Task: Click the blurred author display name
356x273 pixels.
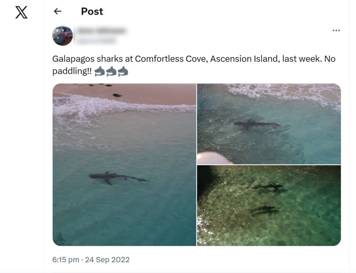Action: point(102,31)
